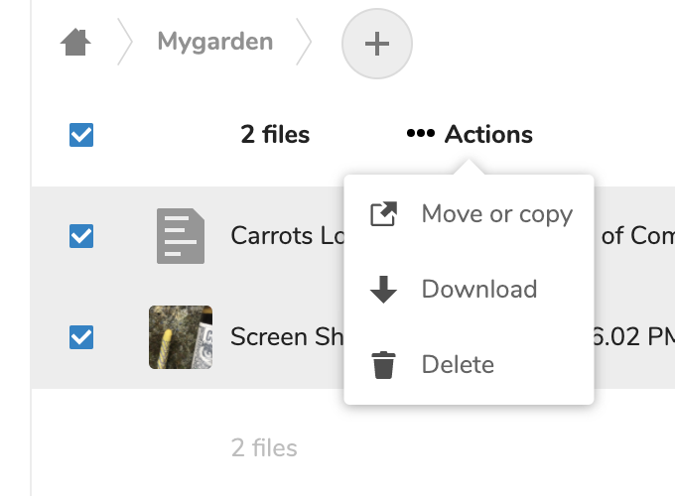Click the Delete trash can icon

(x=383, y=365)
